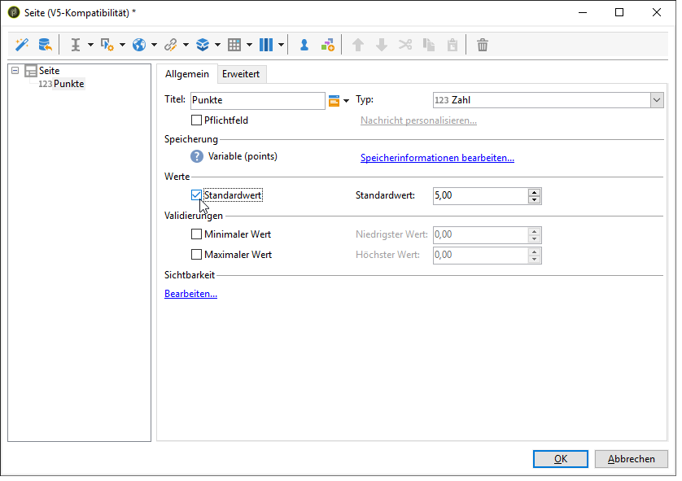Click the text input field tool icon
This screenshot has width=682, height=481.
click(76, 45)
